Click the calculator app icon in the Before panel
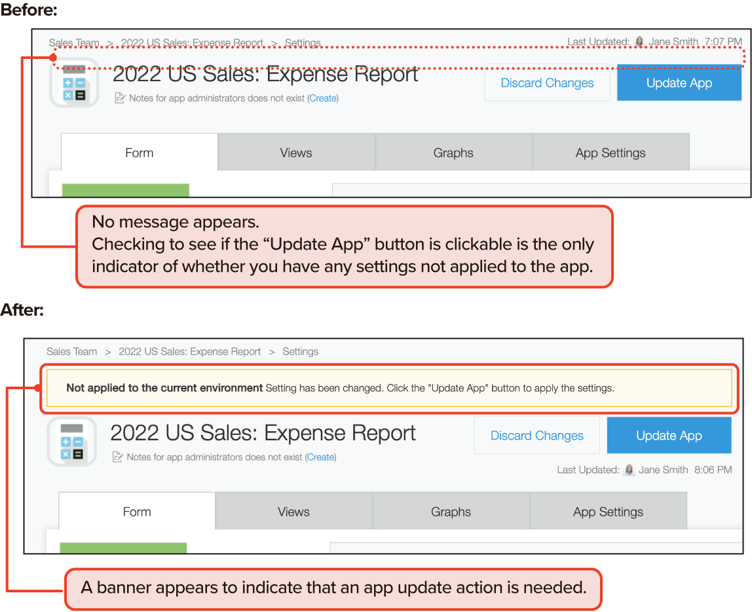This screenshot has width=752, height=612. coord(74,83)
